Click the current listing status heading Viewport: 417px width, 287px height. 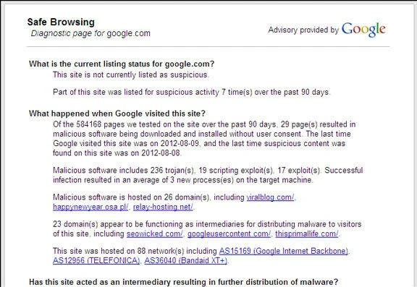[x=122, y=64]
